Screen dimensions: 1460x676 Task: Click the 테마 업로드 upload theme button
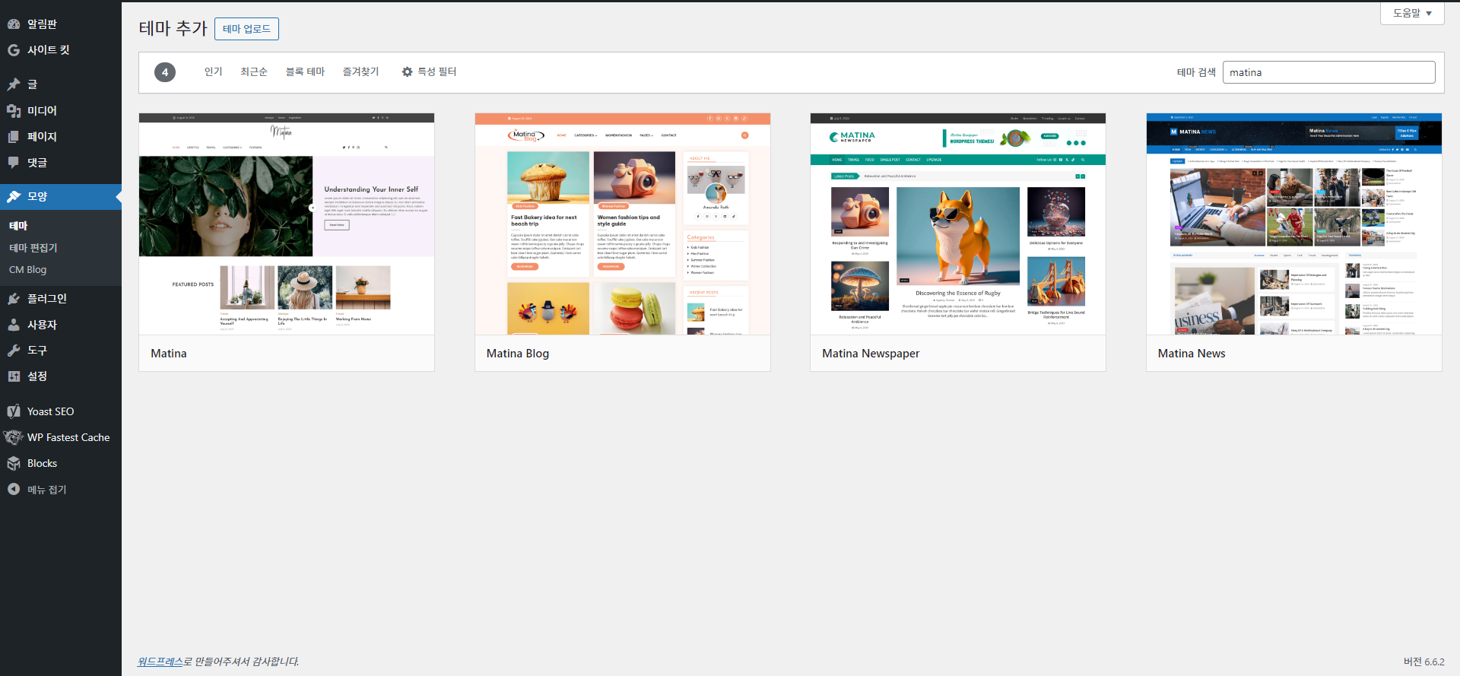tap(246, 29)
